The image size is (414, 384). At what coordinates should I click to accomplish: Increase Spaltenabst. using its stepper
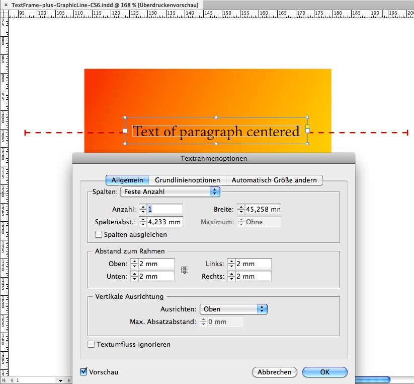144,219
